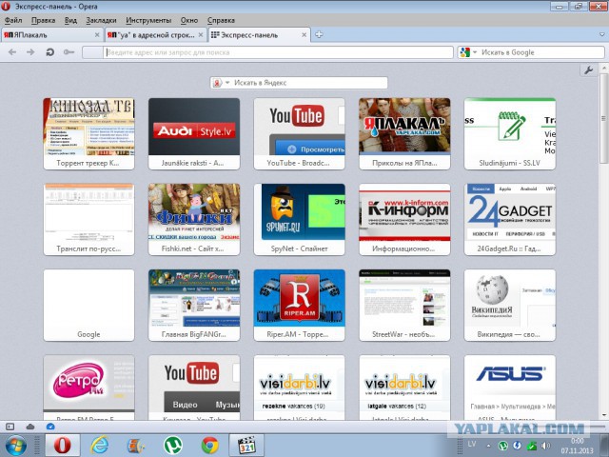Click the Google search engine icon

(x=464, y=52)
